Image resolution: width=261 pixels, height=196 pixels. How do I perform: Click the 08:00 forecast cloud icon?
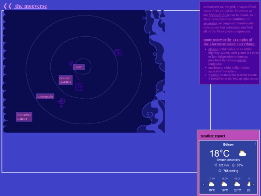[224, 184]
